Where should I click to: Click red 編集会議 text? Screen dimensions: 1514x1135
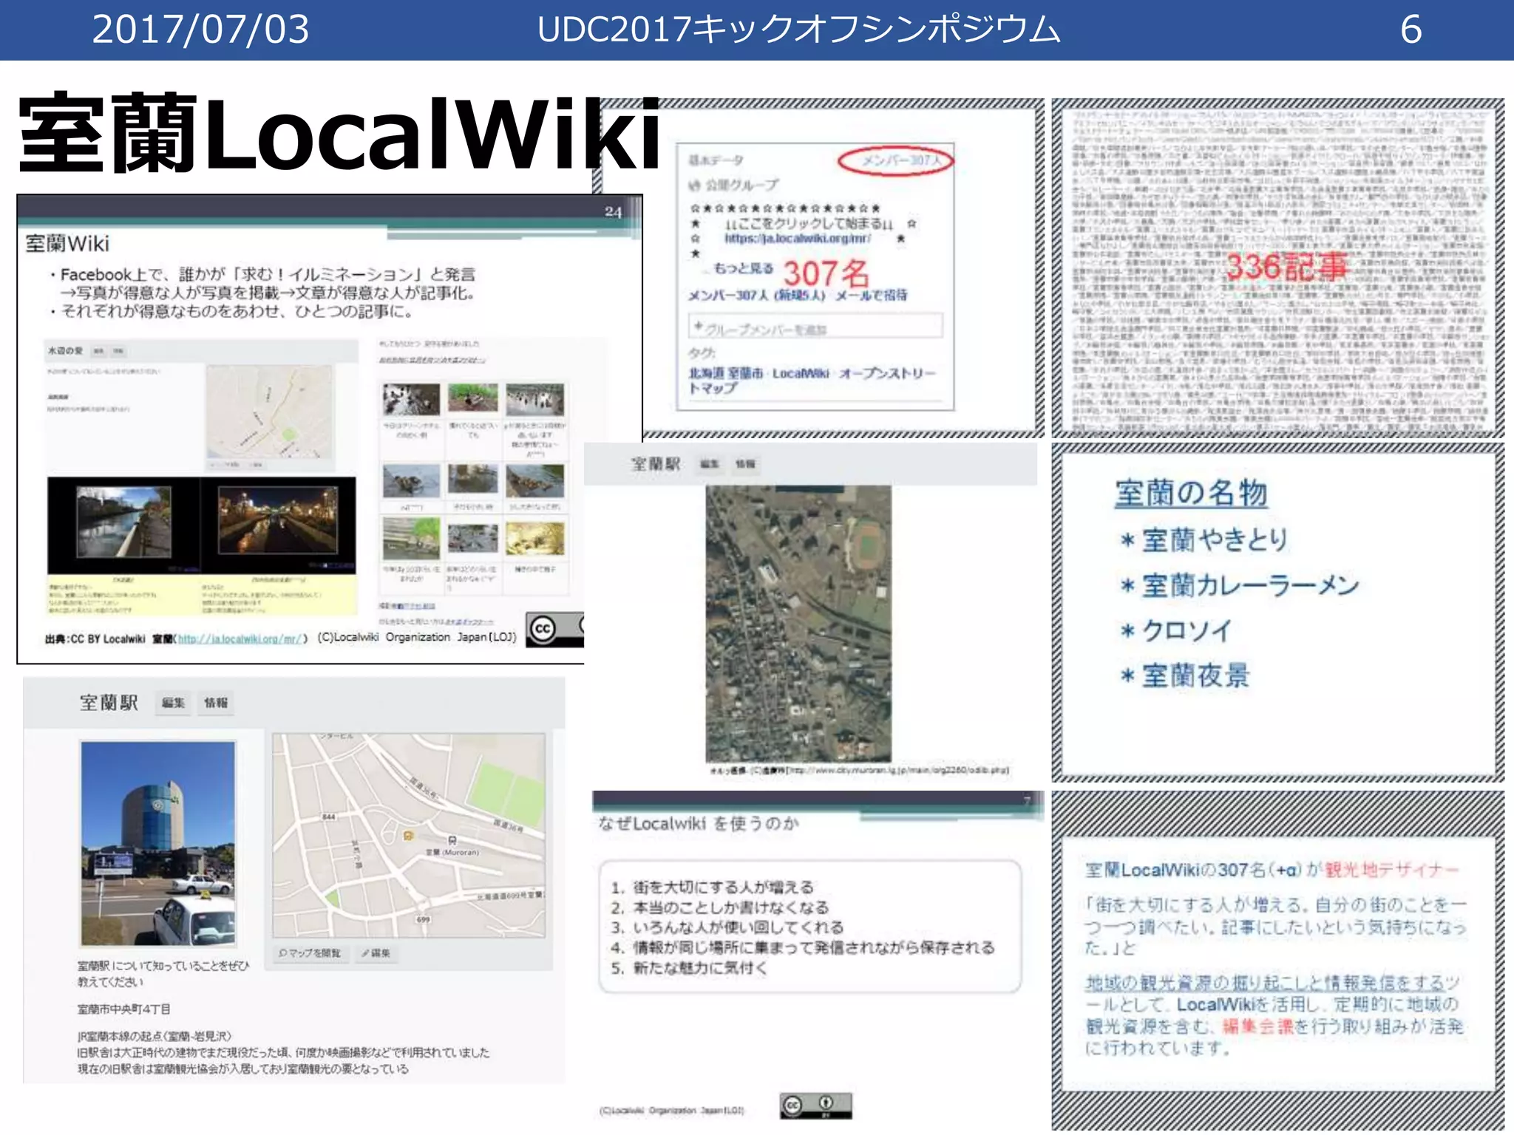1257,1026
